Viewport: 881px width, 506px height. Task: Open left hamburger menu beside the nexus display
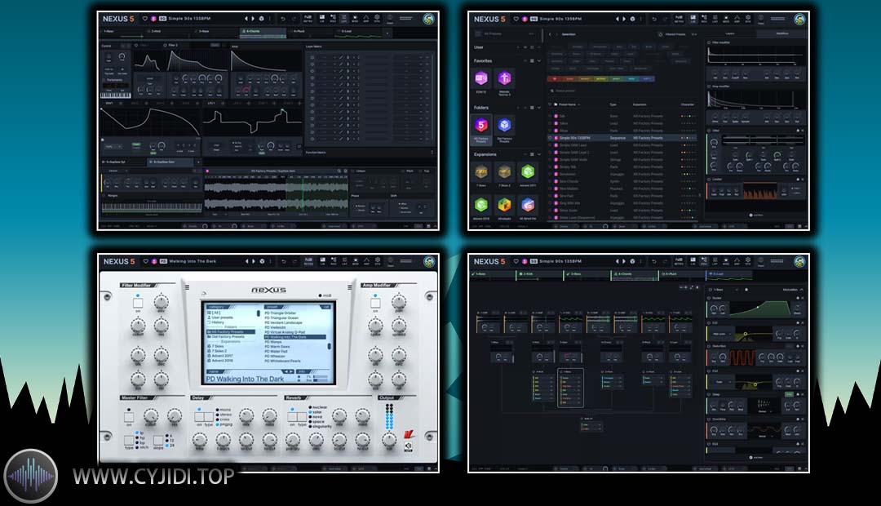[x=187, y=287]
